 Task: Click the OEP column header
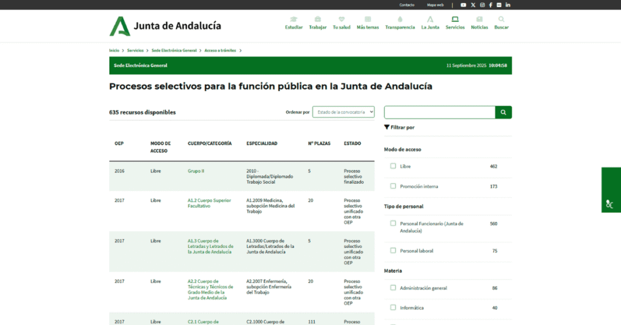click(119, 143)
